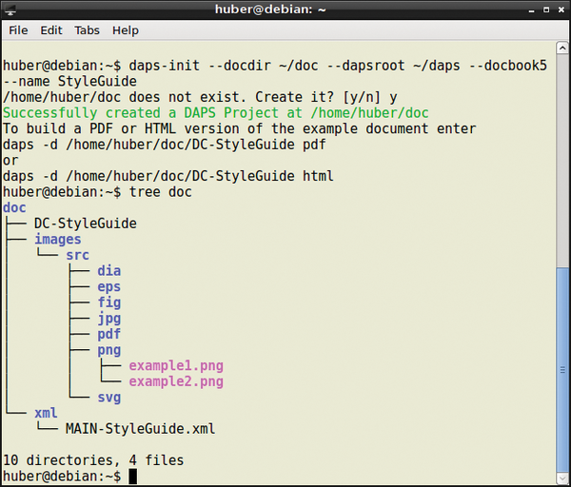This screenshot has width=571, height=487.
Task: Click the green 'Successfully created a DAPS Project' line
Action: 216,113
